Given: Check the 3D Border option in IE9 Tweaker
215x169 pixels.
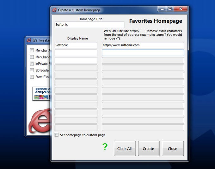Looking at the screenshot, I should (32, 70).
